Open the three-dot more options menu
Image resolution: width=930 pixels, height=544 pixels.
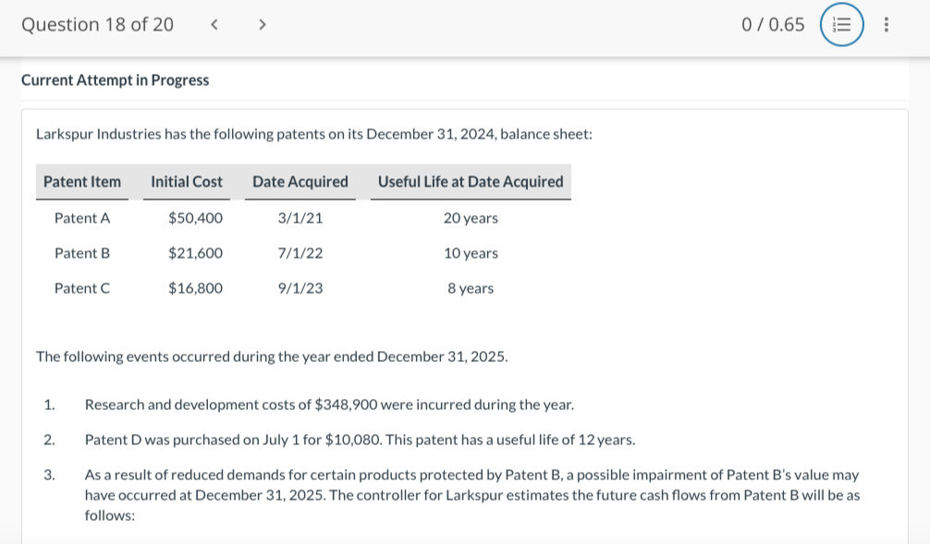click(x=887, y=24)
